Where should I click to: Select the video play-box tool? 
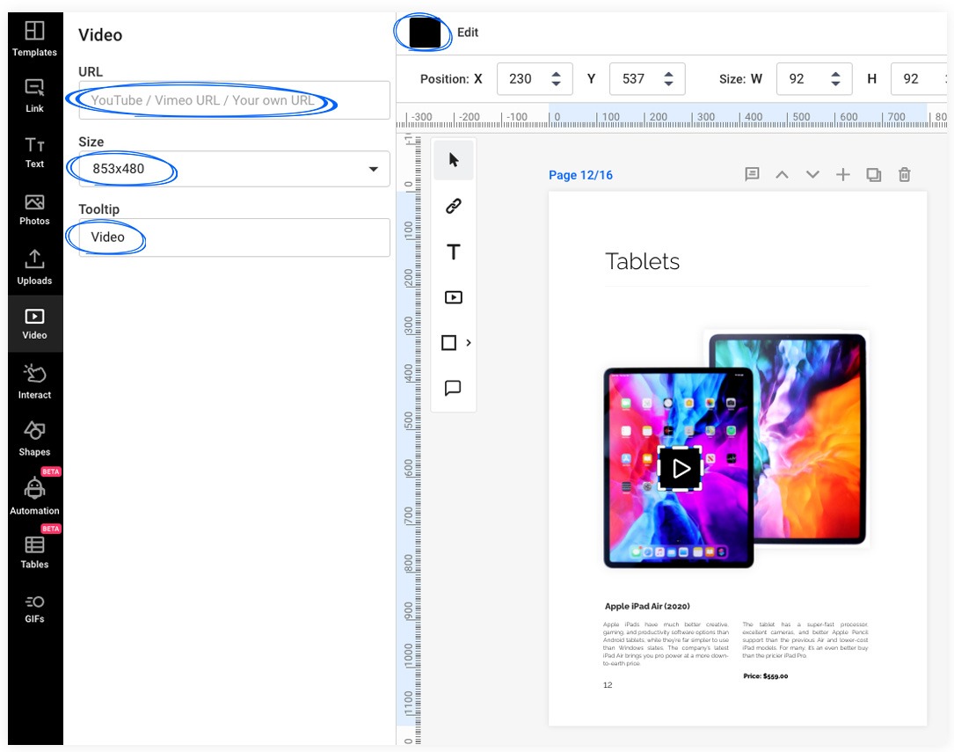454,297
